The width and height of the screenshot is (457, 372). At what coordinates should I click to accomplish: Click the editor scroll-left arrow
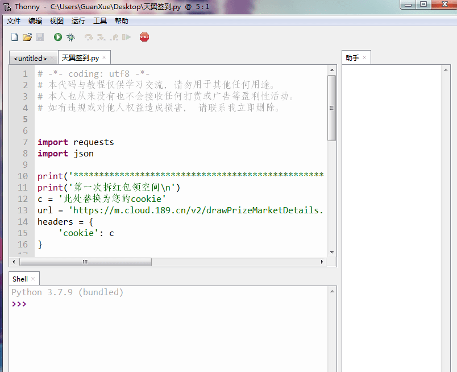pos(14,262)
